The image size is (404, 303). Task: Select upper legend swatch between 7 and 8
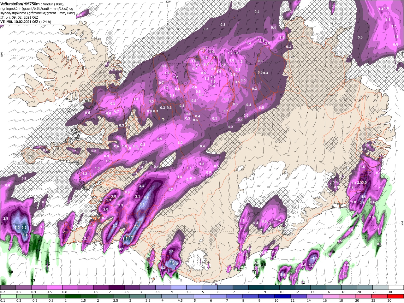(241, 288)
